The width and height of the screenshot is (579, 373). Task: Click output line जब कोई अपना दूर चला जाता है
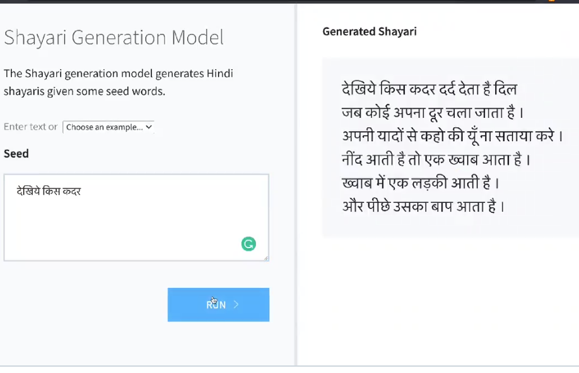coord(433,113)
